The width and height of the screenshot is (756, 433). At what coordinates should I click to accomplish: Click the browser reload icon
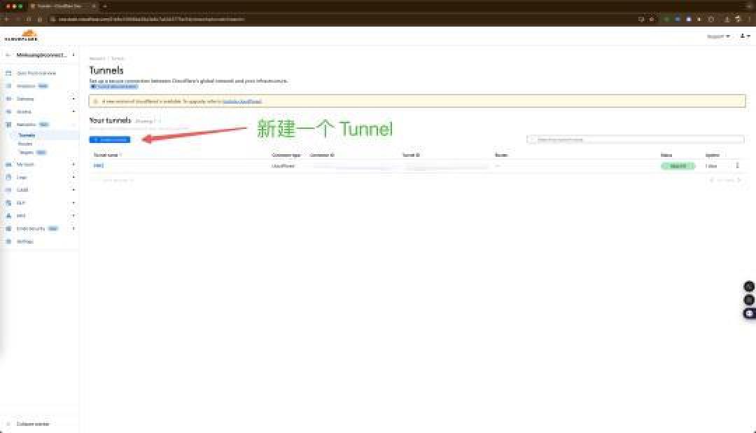29,20
